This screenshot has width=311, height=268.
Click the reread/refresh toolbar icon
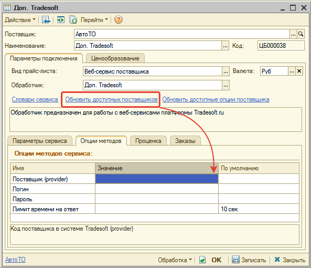tap(61, 19)
